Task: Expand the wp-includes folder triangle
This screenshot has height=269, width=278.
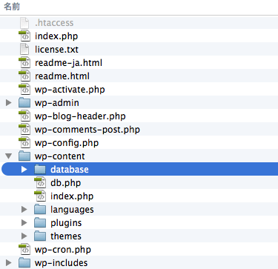Action: click(x=9, y=263)
